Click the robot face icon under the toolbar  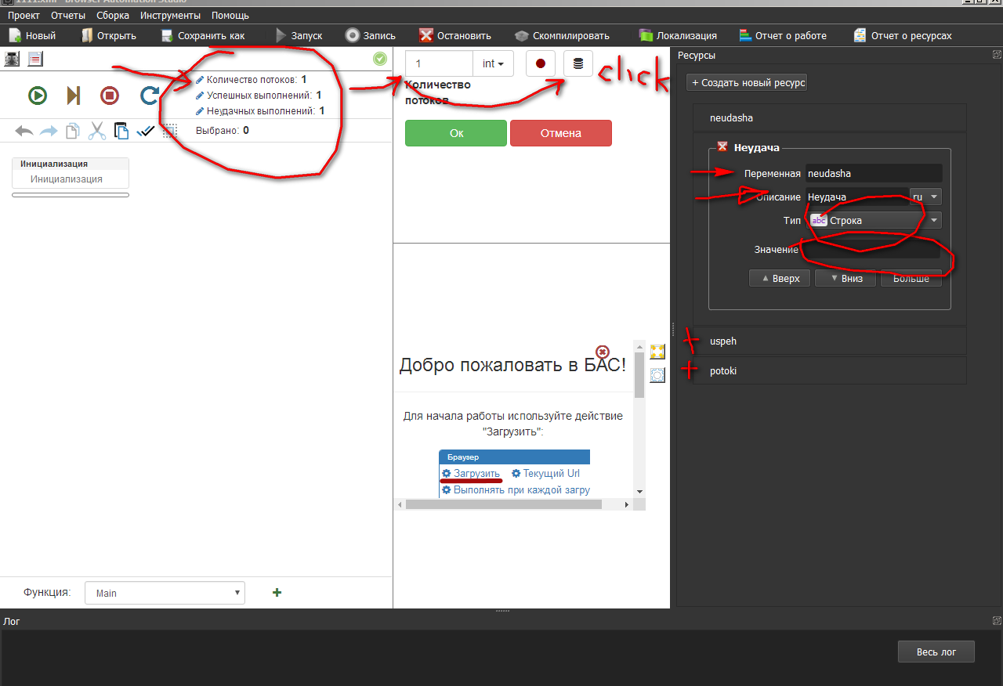click(x=12, y=59)
